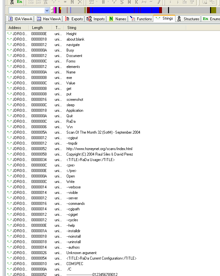The height and width of the screenshot is (276, 220).
Task: Select the '--cgipath' string row
Action: point(73,209)
